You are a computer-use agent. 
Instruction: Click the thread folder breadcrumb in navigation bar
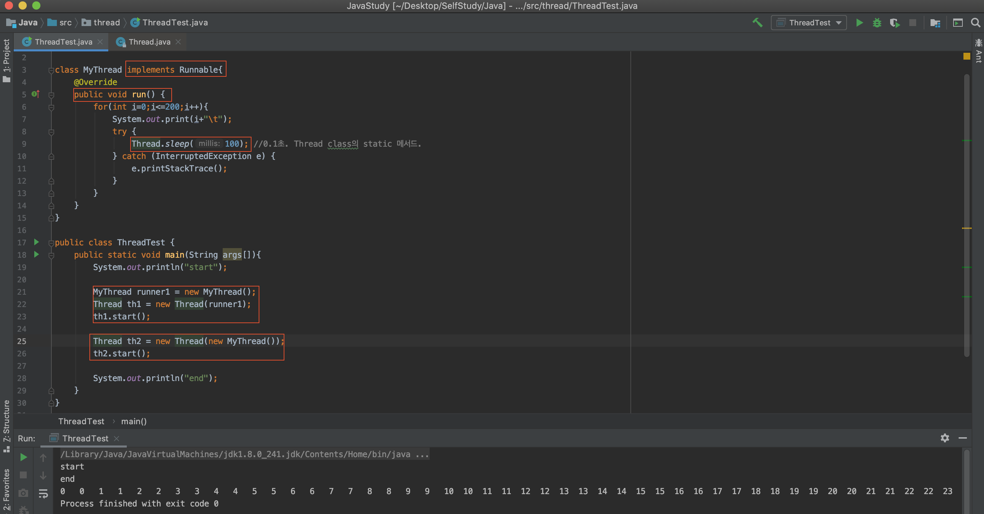pos(107,23)
